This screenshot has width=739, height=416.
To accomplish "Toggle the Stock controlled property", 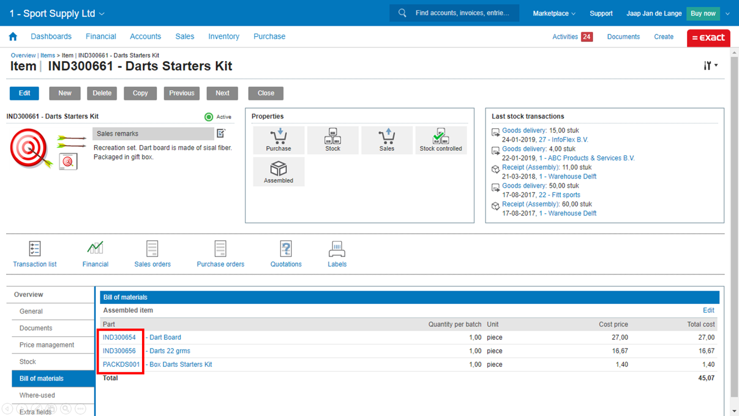I will point(441,140).
